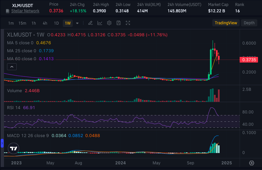Collapse the indicator legend with chevron
The image size is (262, 170).
click(x=12, y=67)
